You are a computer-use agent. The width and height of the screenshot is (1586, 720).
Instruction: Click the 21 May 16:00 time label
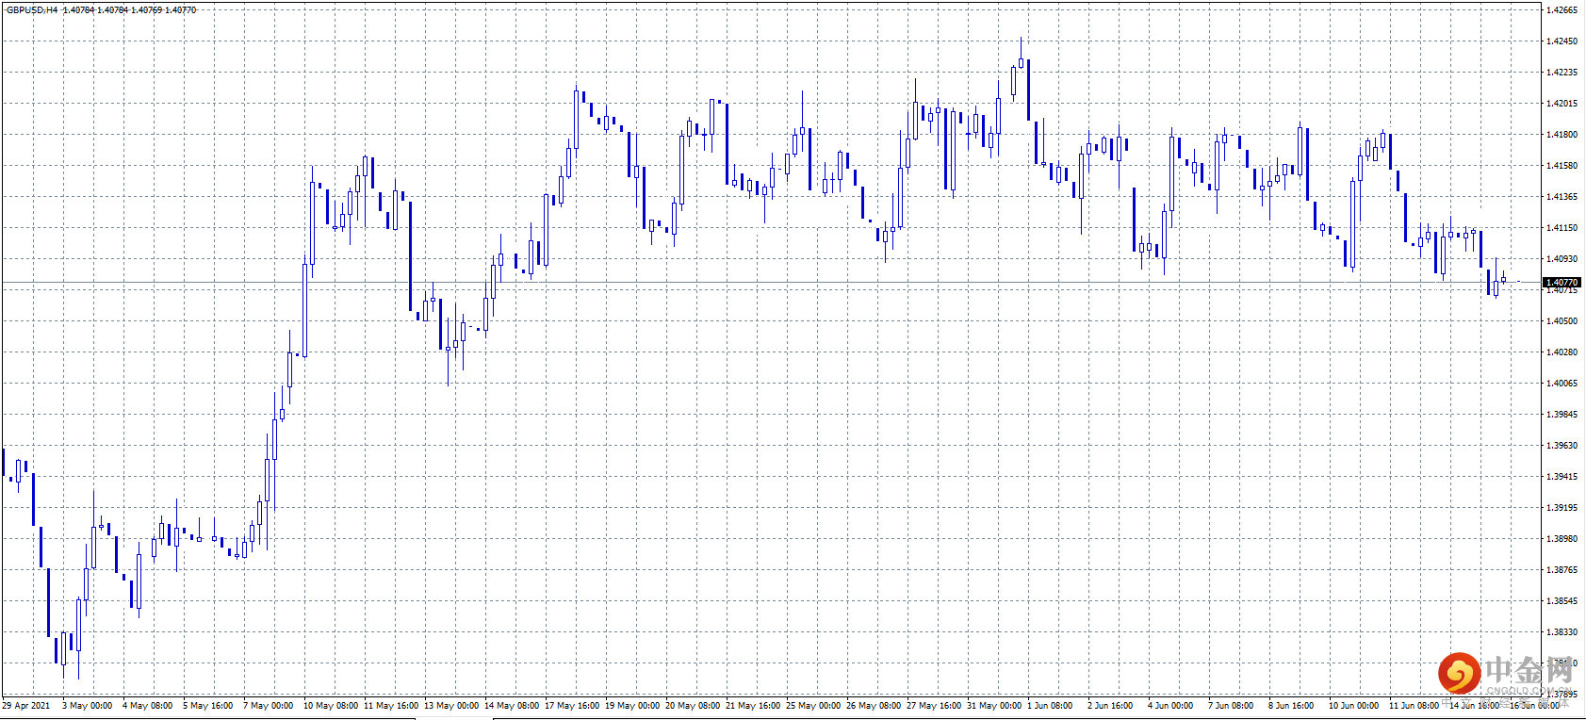click(x=753, y=705)
